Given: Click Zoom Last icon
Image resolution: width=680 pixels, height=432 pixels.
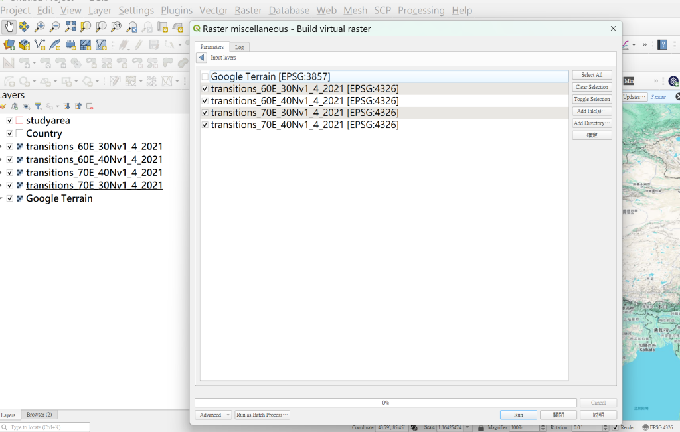Looking at the screenshot, I should pos(132,27).
